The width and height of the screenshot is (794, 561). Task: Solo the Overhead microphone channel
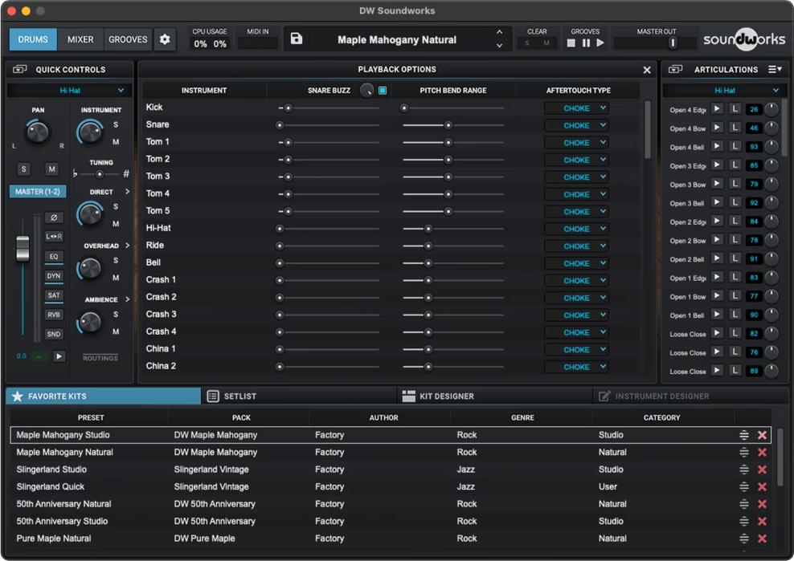116,260
